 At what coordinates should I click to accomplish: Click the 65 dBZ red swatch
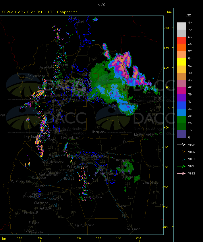point(181,41)
